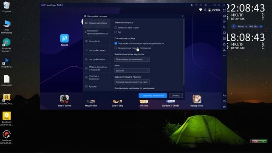Switch to the Настройки игры tab

pos(96,59)
